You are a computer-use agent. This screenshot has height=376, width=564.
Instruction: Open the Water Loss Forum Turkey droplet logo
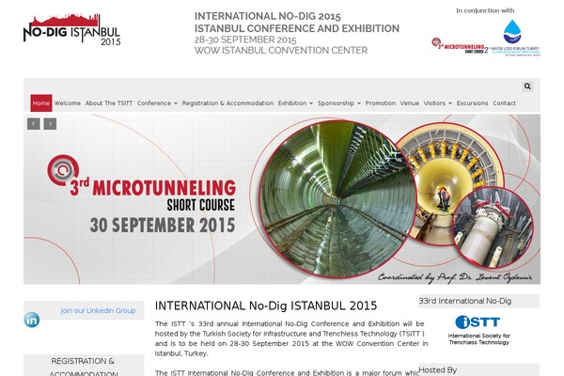515,39
